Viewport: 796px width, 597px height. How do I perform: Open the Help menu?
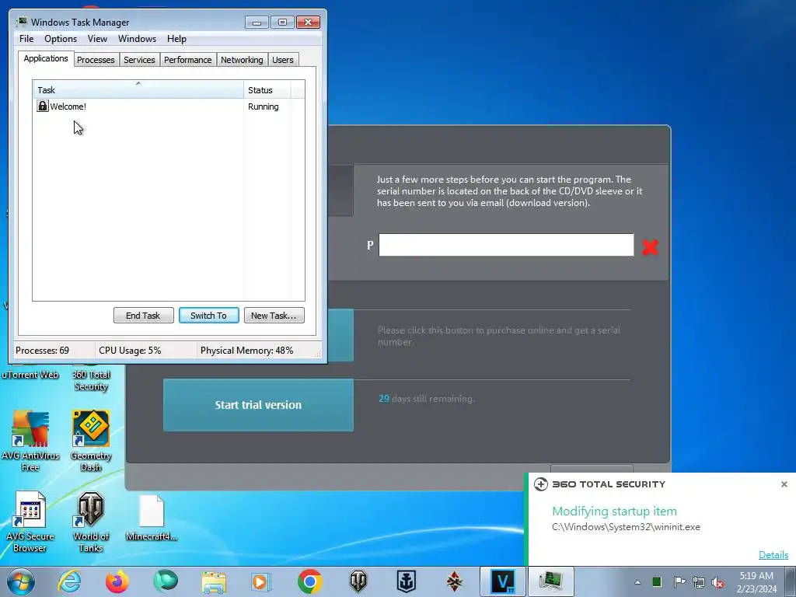176,39
